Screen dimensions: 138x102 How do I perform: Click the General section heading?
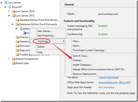point(69,4)
